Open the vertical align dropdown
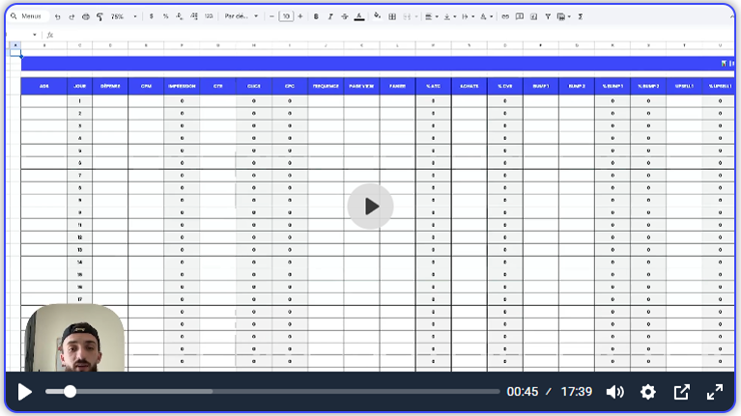This screenshot has height=416, width=741. [449, 16]
